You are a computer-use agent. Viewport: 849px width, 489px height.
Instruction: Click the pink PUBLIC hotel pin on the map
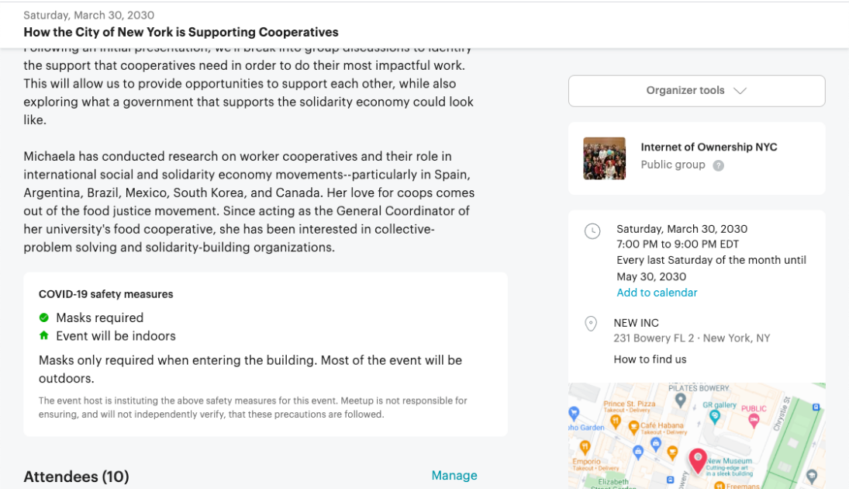(754, 421)
